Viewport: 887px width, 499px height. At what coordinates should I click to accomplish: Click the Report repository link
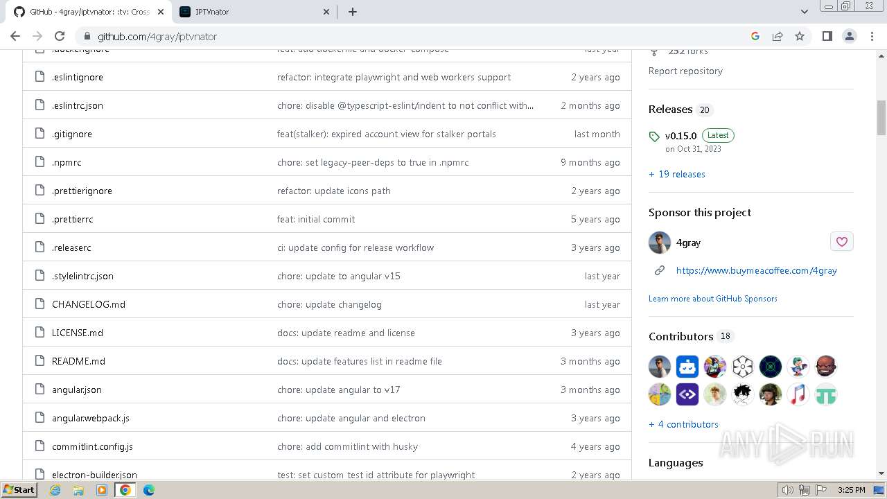click(x=685, y=71)
